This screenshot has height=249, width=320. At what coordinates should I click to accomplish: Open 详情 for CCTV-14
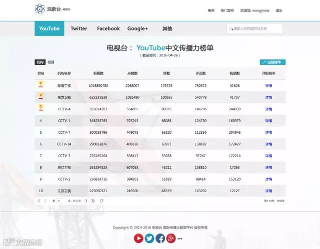coord(268,144)
